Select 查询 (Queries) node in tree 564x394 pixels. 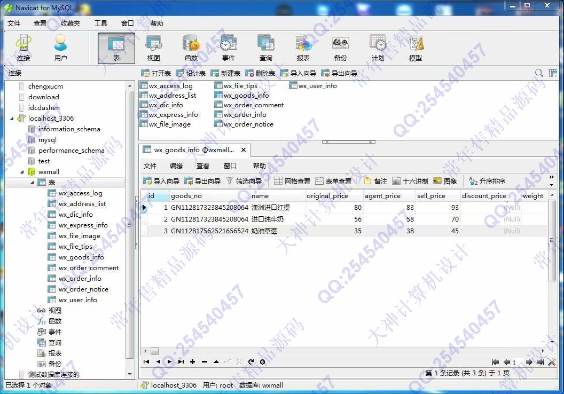50,343
